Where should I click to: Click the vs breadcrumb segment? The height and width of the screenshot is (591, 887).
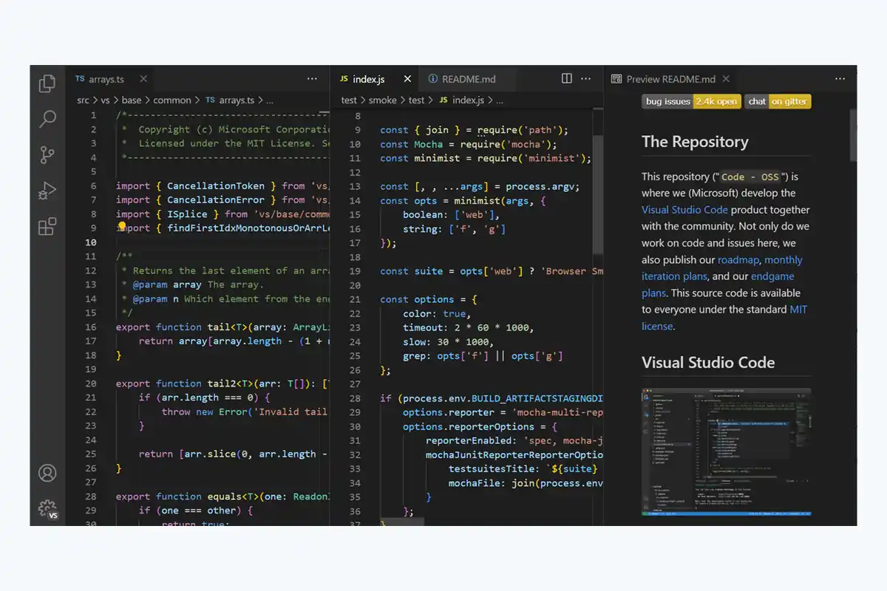pyautogui.click(x=106, y=100)
